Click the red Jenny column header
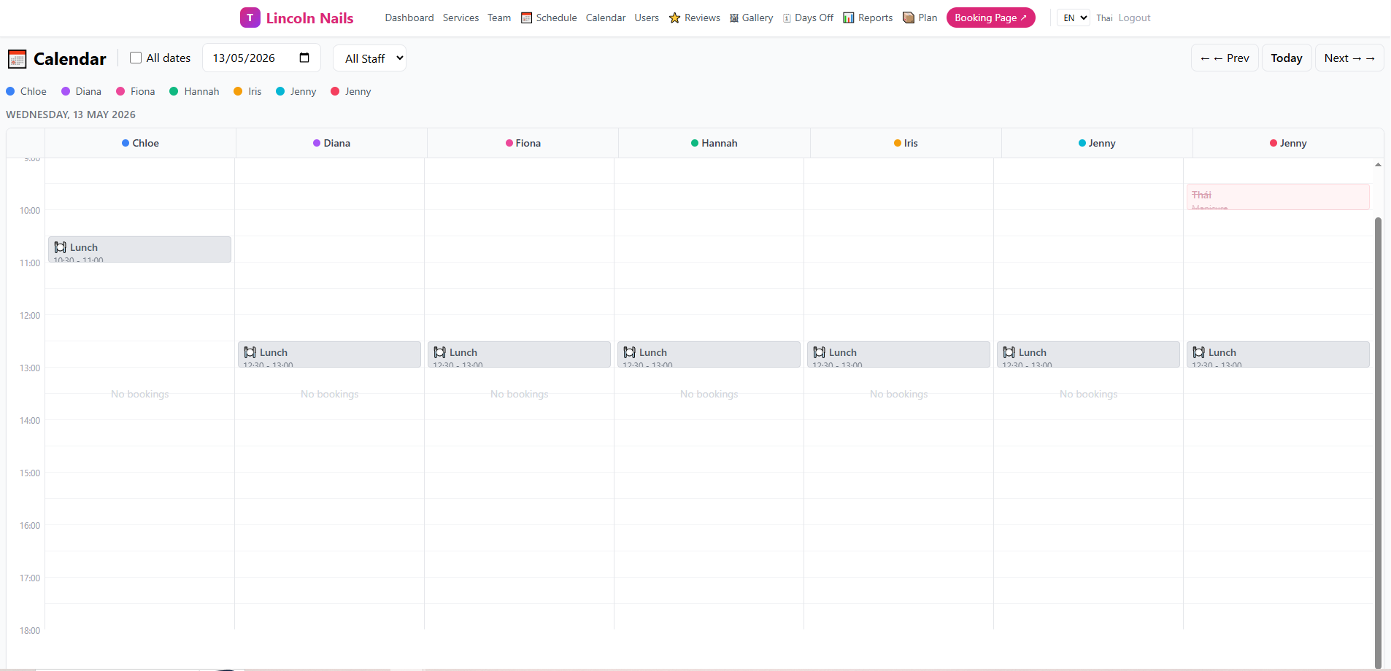The image size is (1391, 671). [x=1288, y=143]
